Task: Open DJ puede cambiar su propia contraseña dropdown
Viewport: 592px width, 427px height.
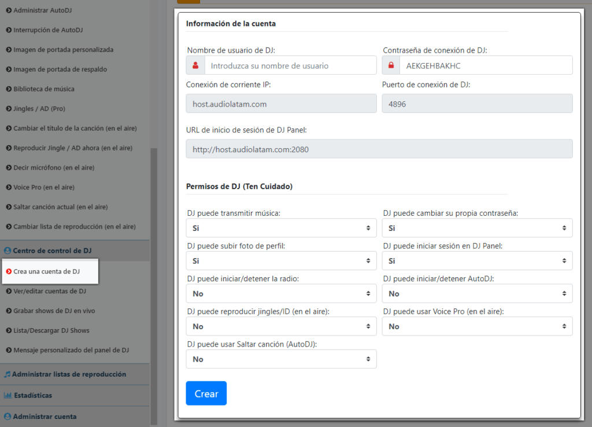Action: [477, 228]
